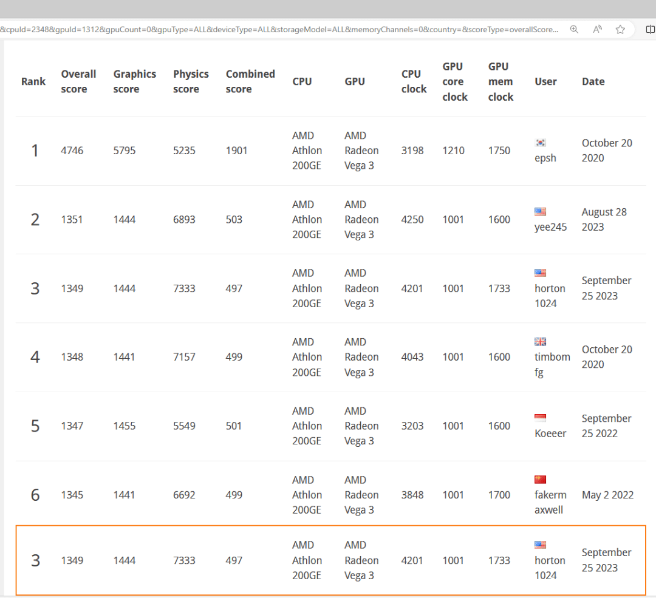Click AMD Radeon Vega 3 in yee245's row
Viewport: 656px width, 598px height.
click(x=361, y=220)
